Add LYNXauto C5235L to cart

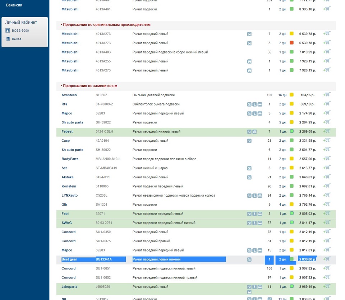(x=327, y=195)
